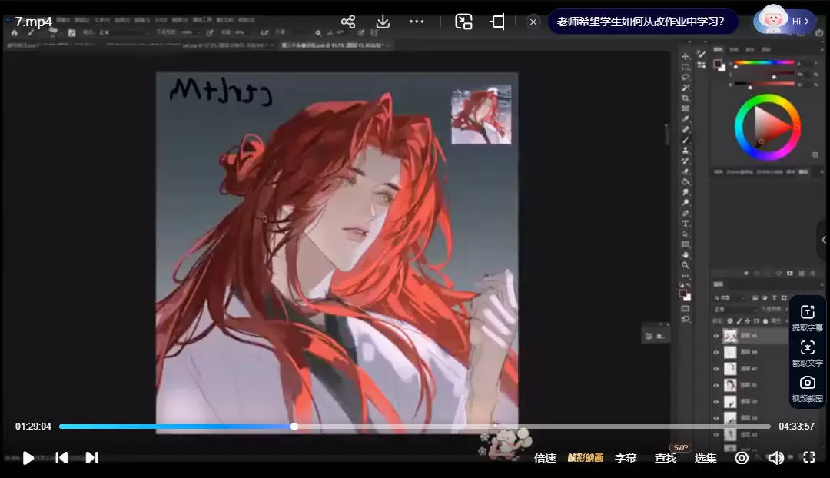Open the three-dot more options menu
This screenshot has width=830, height=478.
point(417,22)
